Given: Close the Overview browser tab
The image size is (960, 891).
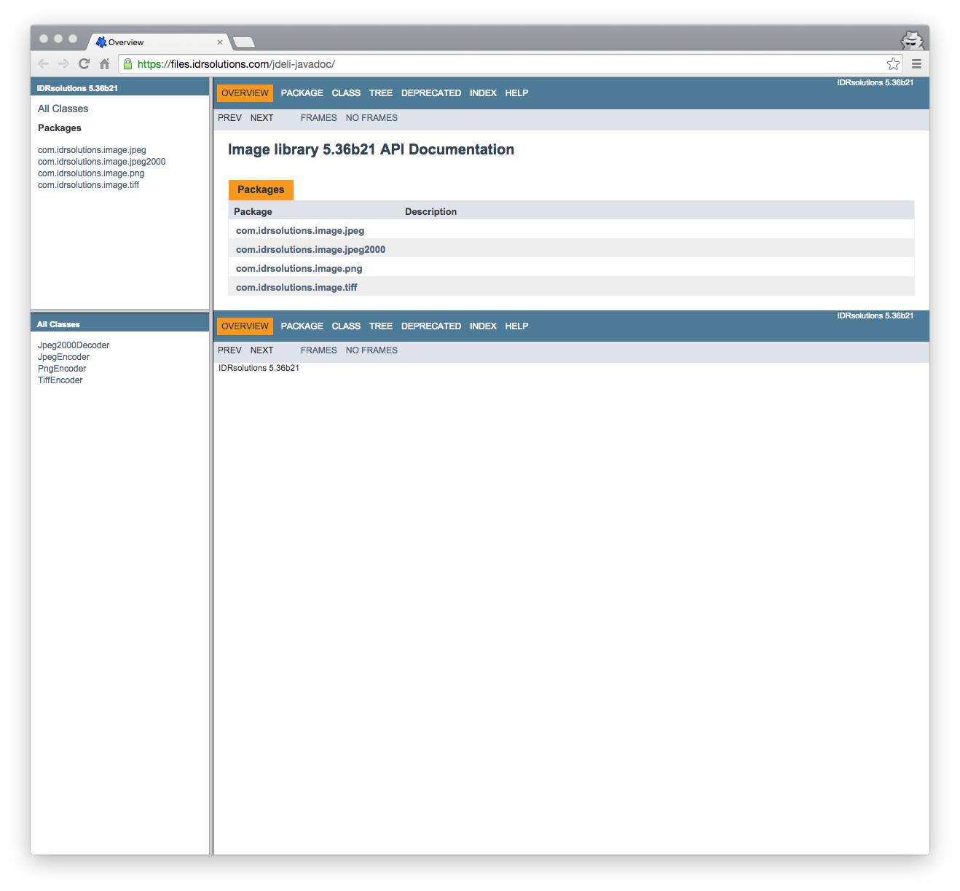Looking at the screenshot, I should point(220,42).
